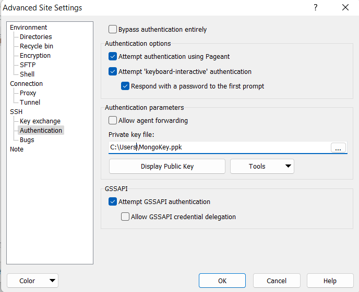Toggle 'keyboard-interactive' authentication checkbox
359x292 pixels.
pos(113,71)
